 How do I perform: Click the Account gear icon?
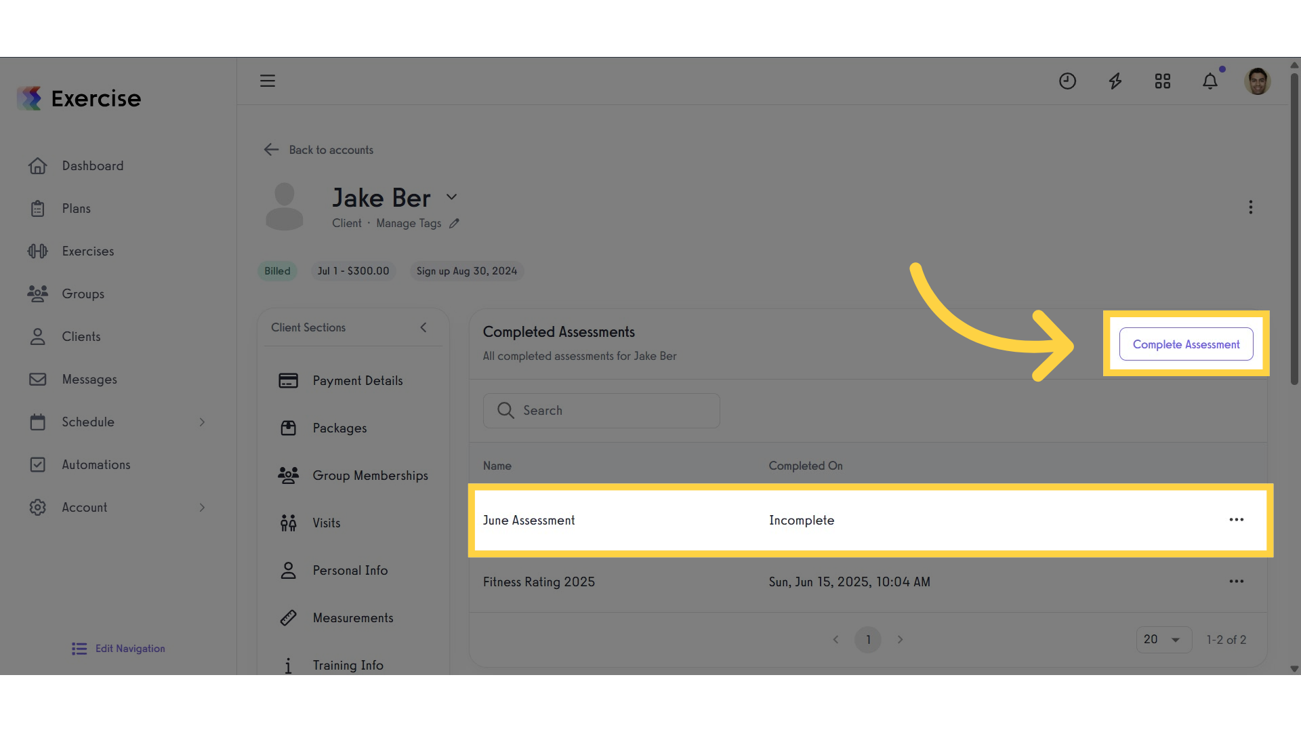pyautogui.click(x=38, y=508)
